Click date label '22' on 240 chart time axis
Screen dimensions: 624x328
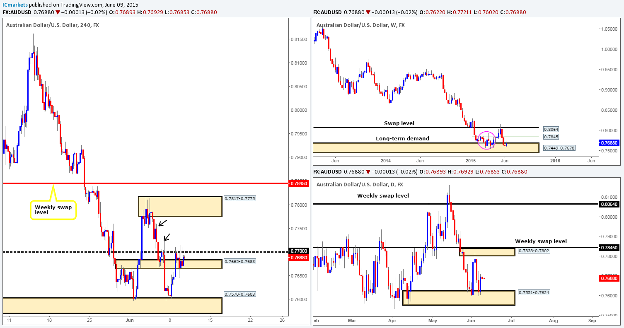coord(250,320)
